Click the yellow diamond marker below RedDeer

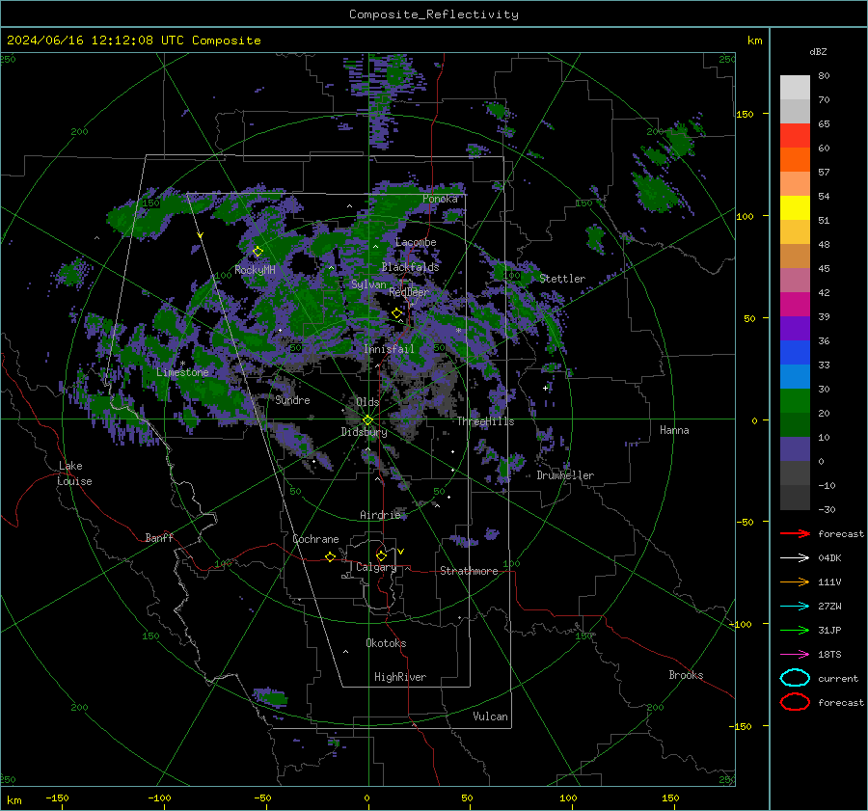pyautogui.click(x=396, y=313)
